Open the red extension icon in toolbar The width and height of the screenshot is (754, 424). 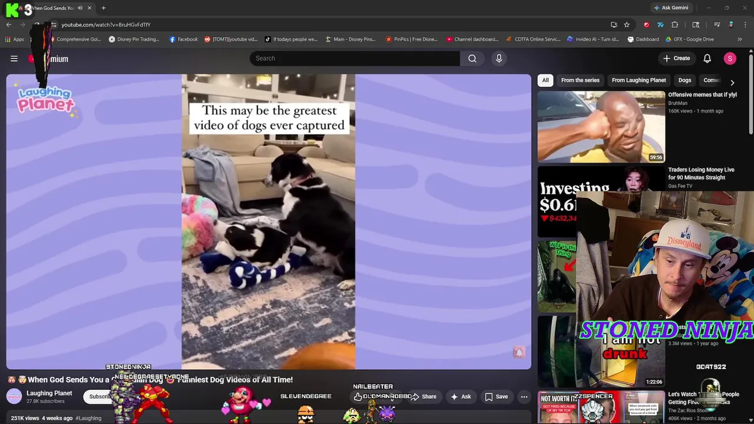[647, 25]
